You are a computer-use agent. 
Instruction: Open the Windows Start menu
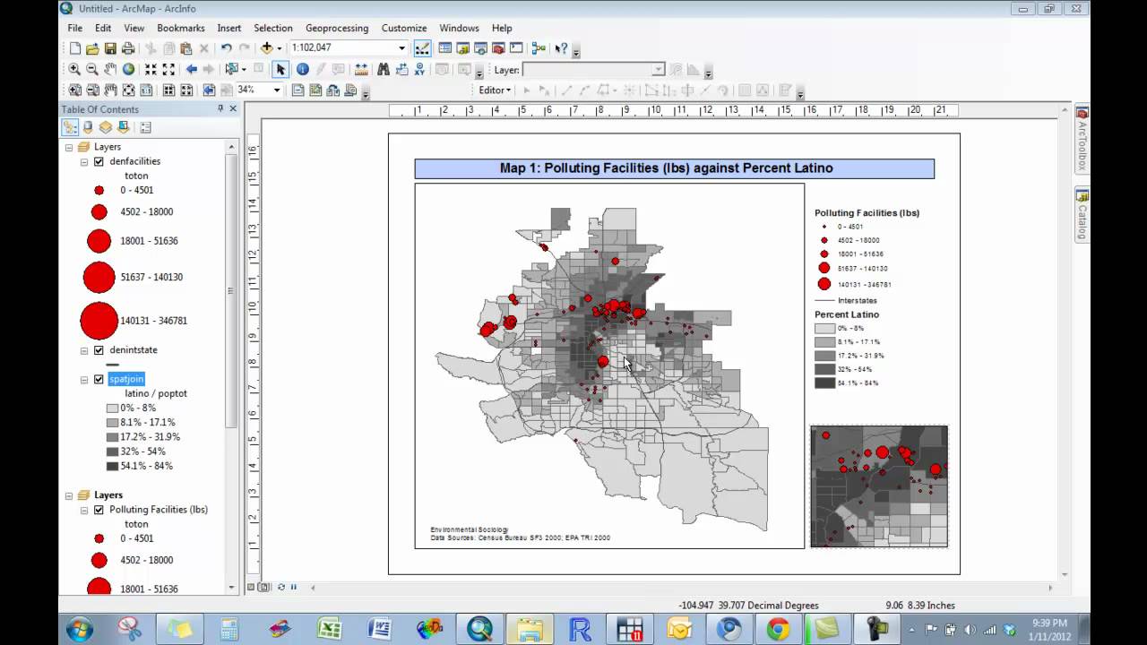[x=78, y=629]
